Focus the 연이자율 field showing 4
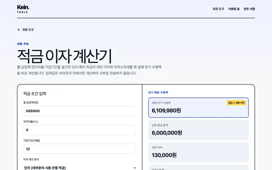The image size is (272, 170). [x=79, y=130]
